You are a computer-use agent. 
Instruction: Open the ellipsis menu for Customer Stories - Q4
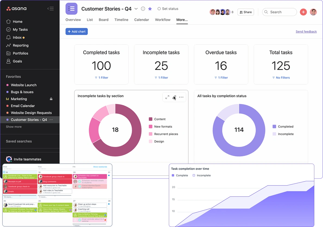[x=51, y=120]
